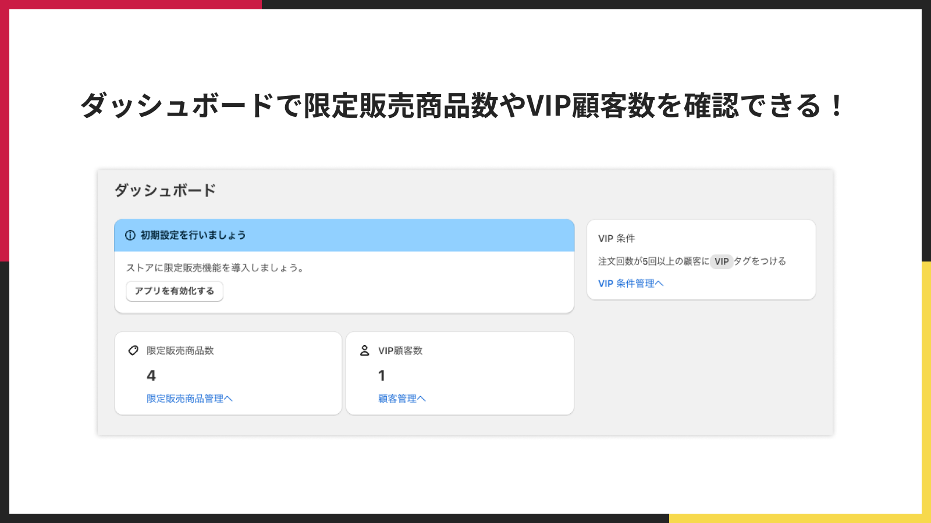The width and height of the screenshot is (931, 523).
Task: Click the アプリを有効化する button
Action: 174,291
